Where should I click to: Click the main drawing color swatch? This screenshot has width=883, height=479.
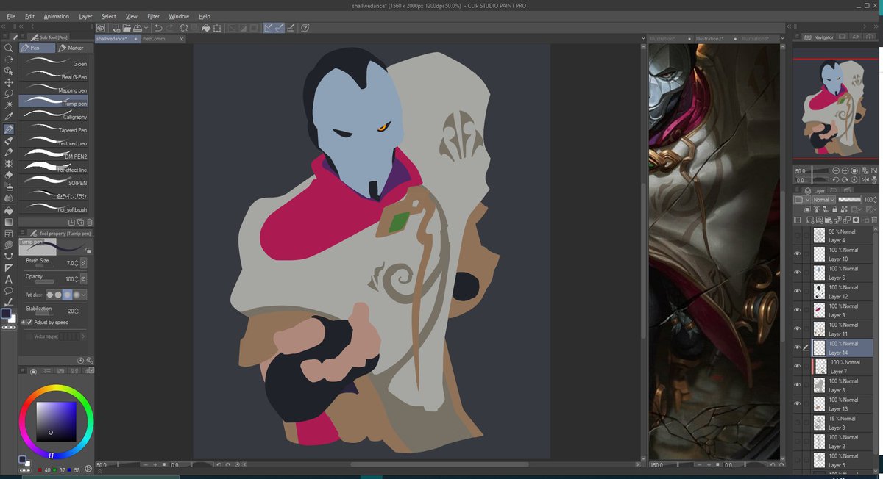click(7, 314)
